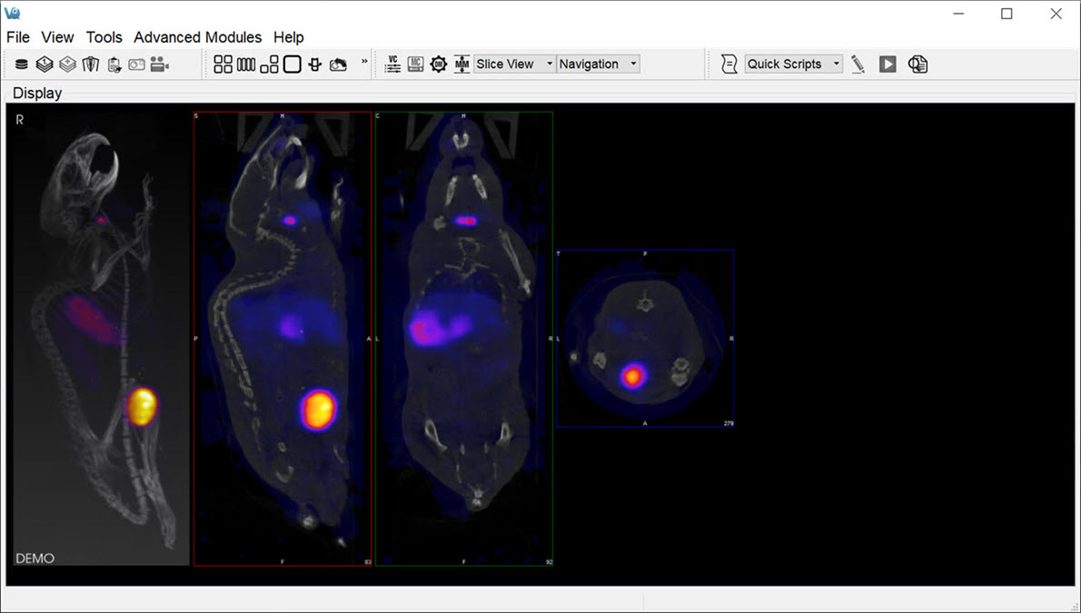Expand the Quick Scripts dropdown

(x=793, y=64)
